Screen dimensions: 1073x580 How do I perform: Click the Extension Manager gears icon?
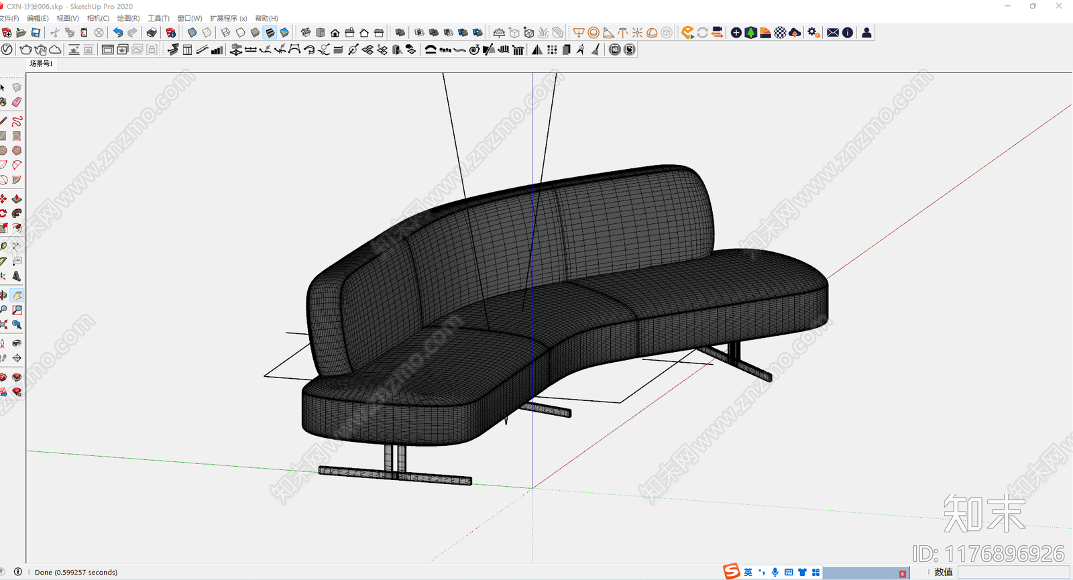coord(813,32)
